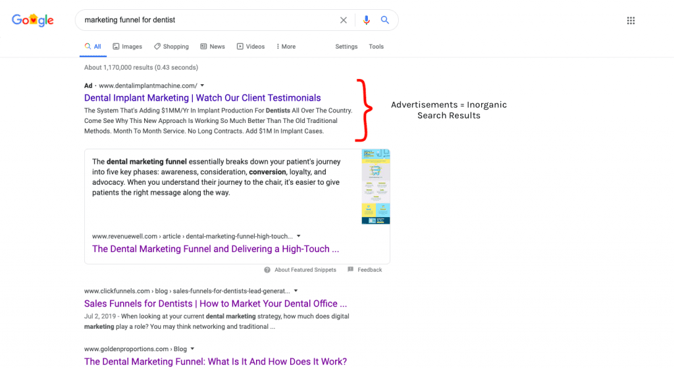The height and width of the screenshot is (369, 674).
Task: Switch to the Shopping tab
Action: tap(171, 47)
